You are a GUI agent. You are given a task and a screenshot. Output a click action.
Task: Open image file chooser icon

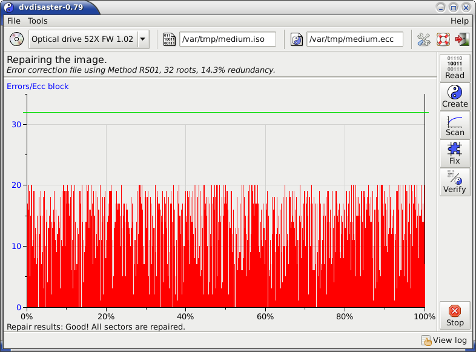pos(169,39)
